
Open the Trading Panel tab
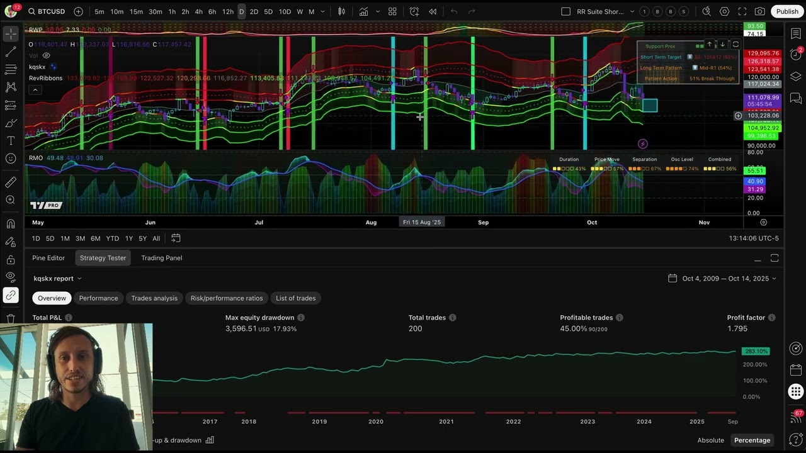(x=162, y=258)
